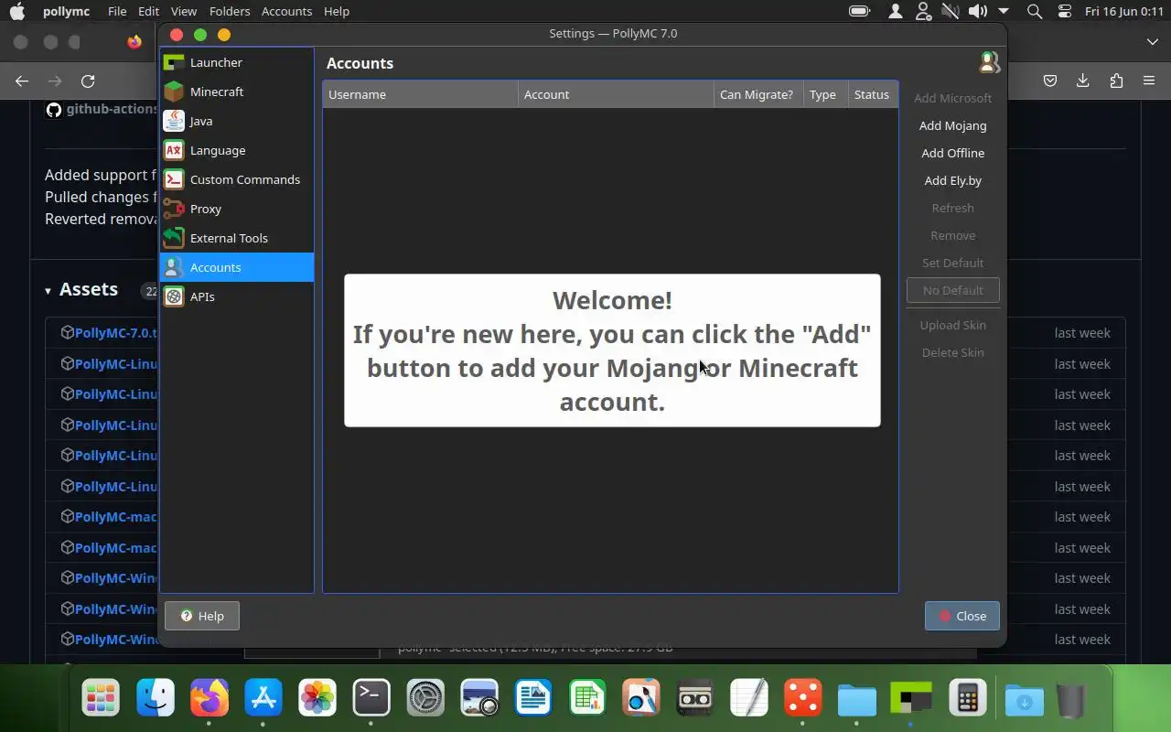Add an Offline account
The width and height of the screenshot is (1171, 732).
coord(952,153)
